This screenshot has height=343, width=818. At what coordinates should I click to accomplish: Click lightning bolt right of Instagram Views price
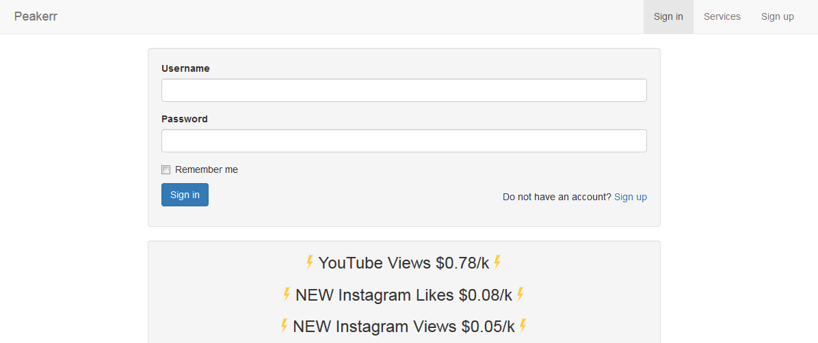coord(523,326)
